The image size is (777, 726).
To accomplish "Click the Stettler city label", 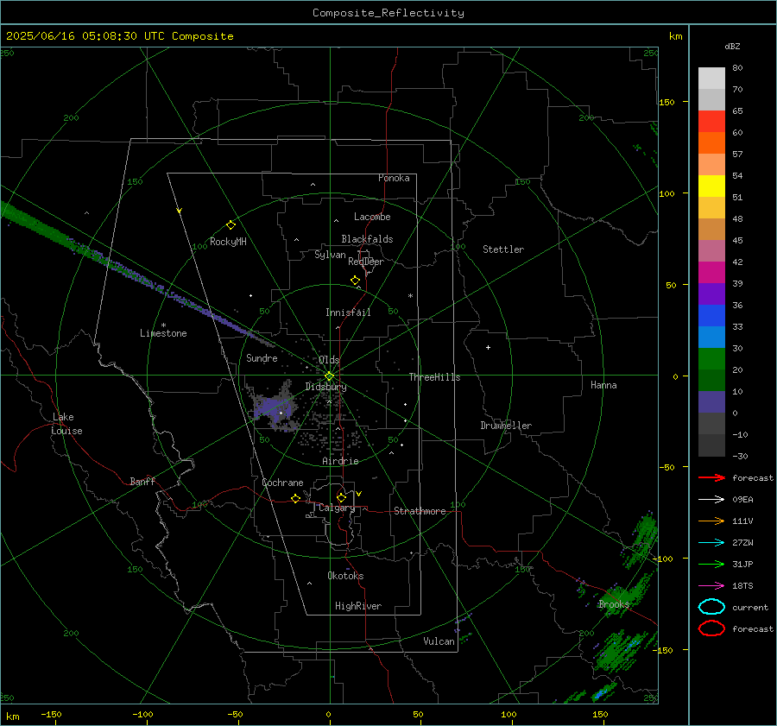I will tap(503, 249).
